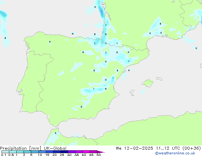This screenshot has width=202, height=156.
Task: Click Mallorca island on the map
Action: tap(148, 83)
